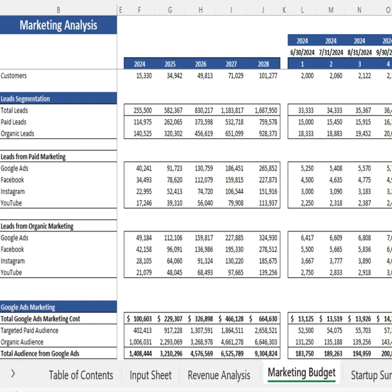The height and width of the screenshot is (392, 392).
Task: Select the 6/30/2024 date header cell
Action: [302, 52]
